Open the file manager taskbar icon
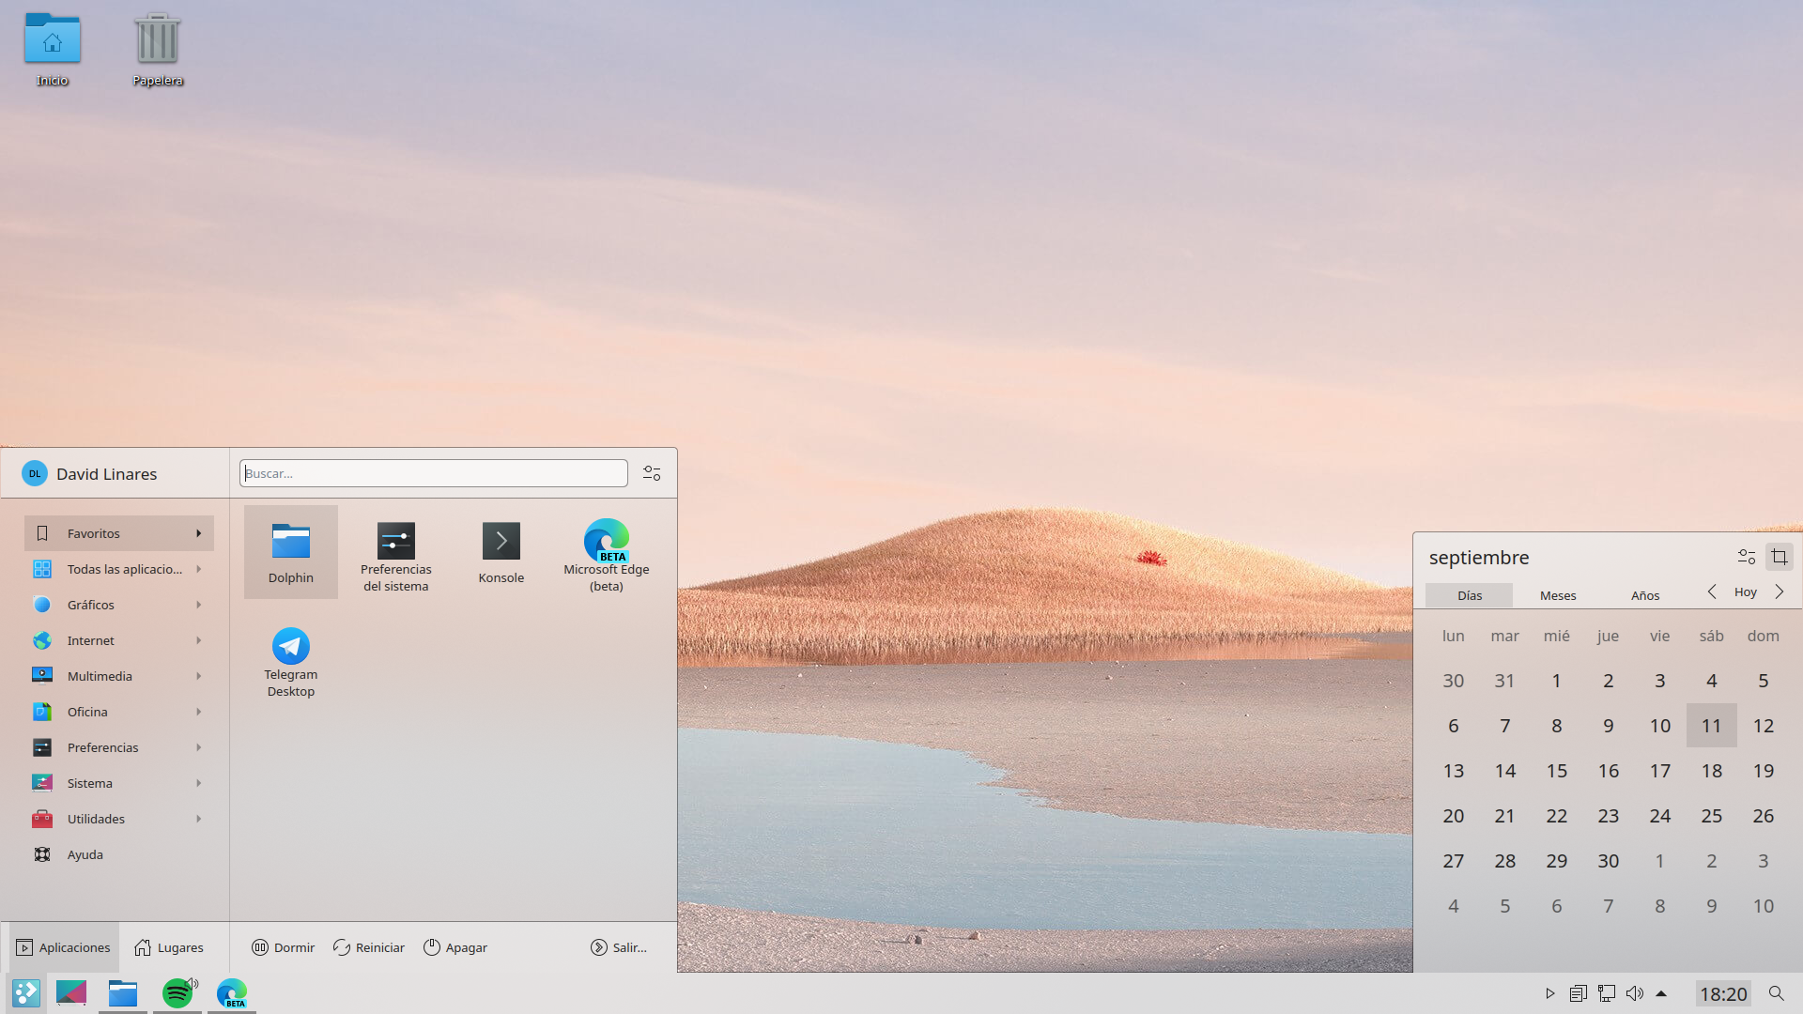 (x=123, y=993)
